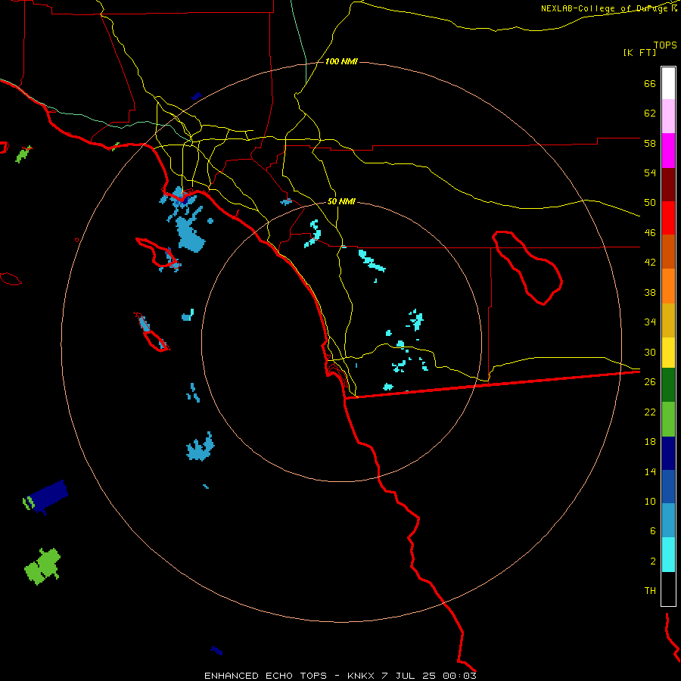Click the Enhanced Echo Tops KNKX caption

340,676
